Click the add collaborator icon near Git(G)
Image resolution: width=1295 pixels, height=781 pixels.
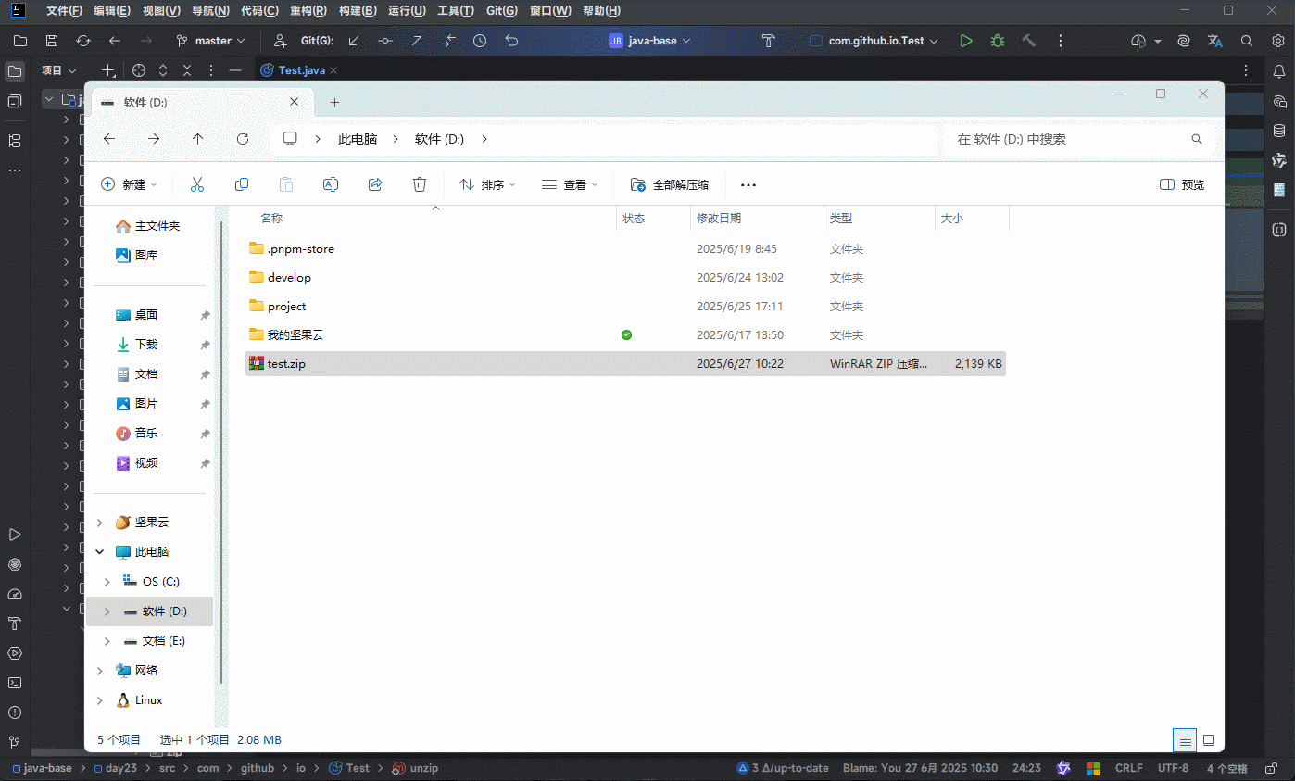click(281, 41)
